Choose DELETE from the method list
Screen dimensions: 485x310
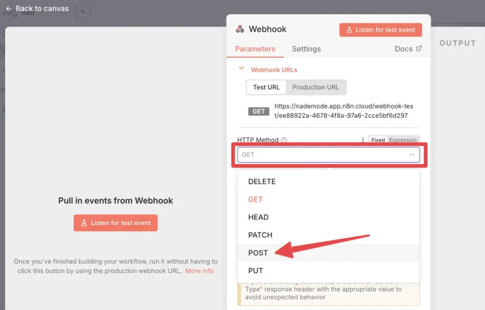click(x=329, y=181)
